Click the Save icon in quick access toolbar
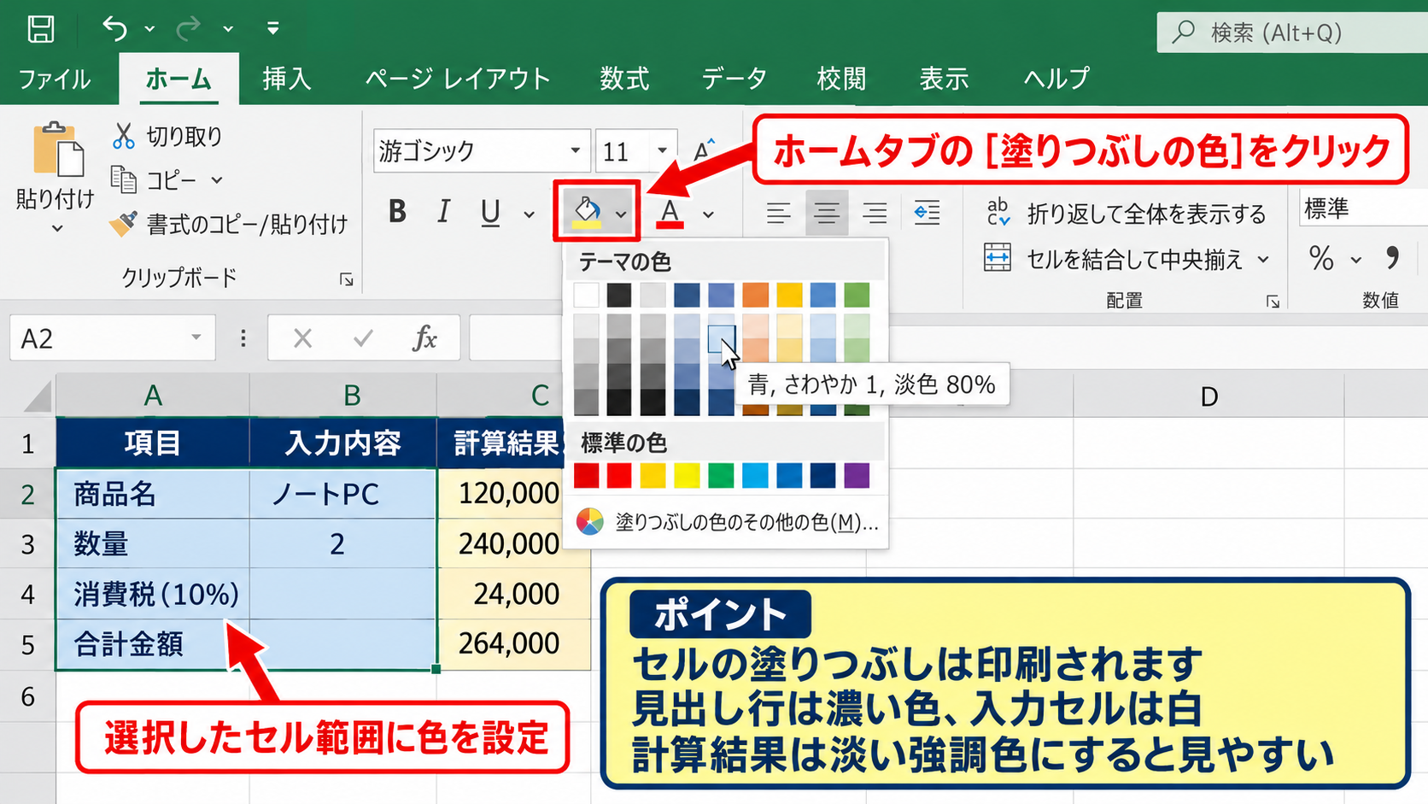 [40, 29]
